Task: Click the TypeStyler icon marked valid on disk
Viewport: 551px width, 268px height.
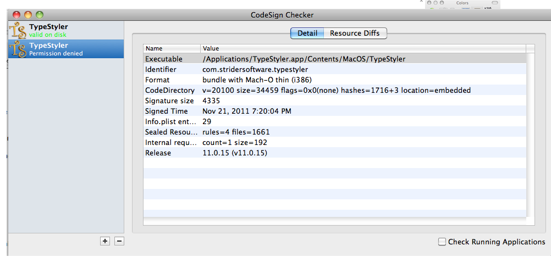Action: [x=18, y=30]
